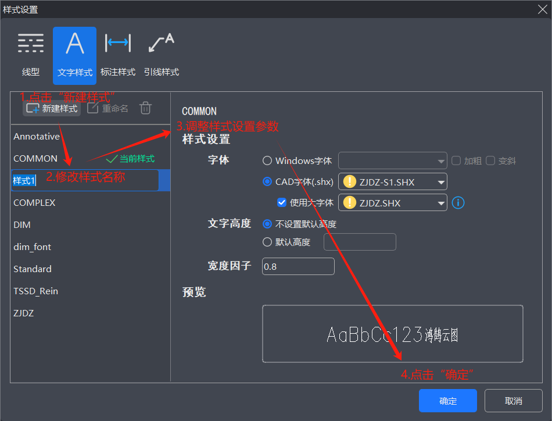Screen dimensions: 552x421
Task: Expand the ZJDZ-S1.SHX font dropdown
Action: tap(441, 182)
